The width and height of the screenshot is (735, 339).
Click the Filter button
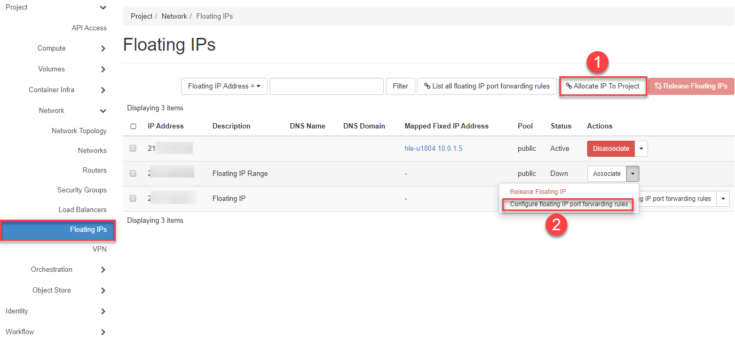[400, 86]
